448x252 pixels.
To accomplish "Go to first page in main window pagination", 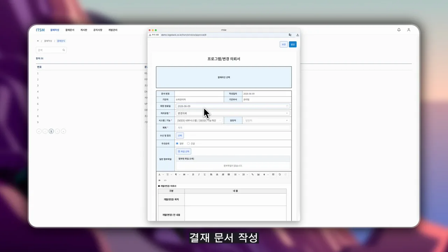I will (x=39, y=131).
